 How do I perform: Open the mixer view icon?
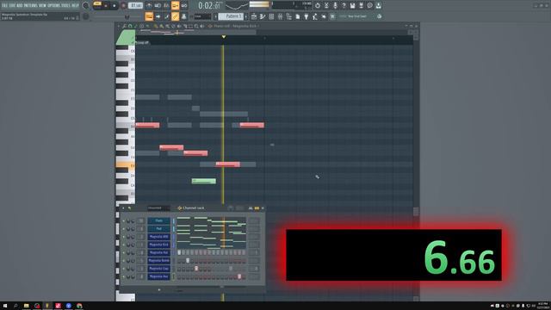280,16
